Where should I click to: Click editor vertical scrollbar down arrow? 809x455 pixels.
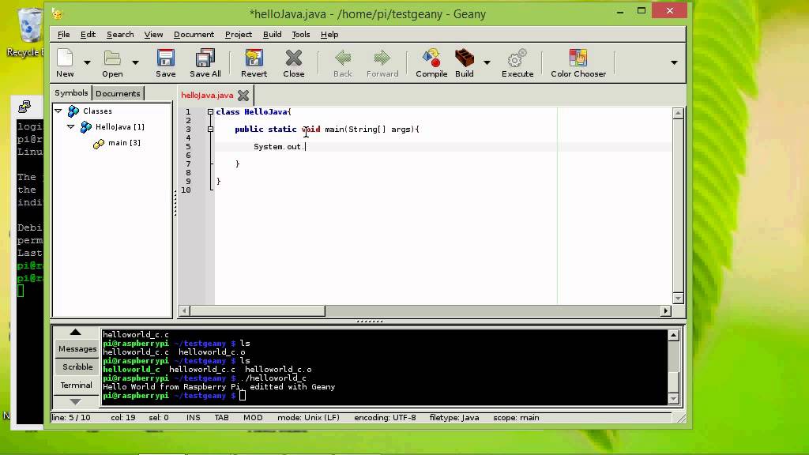(678, 298)
